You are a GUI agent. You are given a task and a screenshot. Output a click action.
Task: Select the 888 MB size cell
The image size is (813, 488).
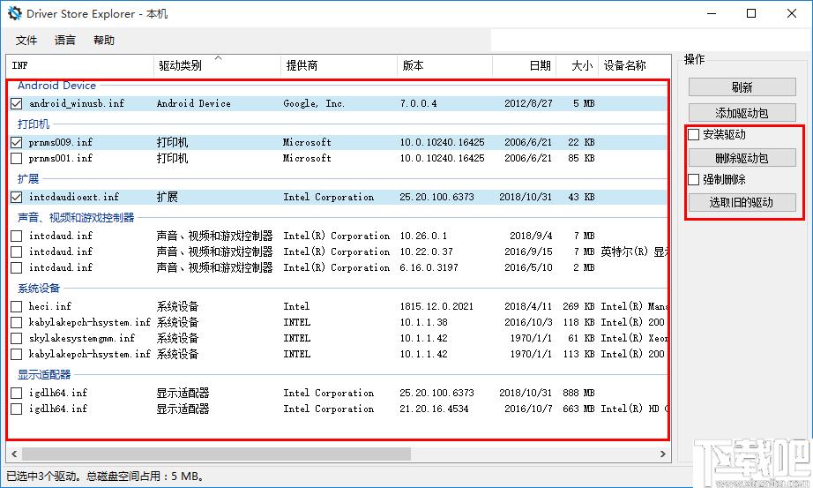click(578, 393)
